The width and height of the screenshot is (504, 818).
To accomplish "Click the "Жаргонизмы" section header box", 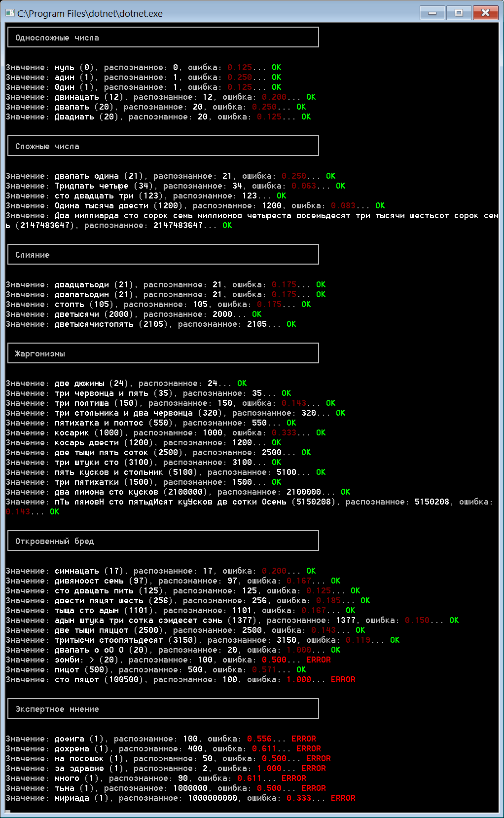I will pos(163,353).
